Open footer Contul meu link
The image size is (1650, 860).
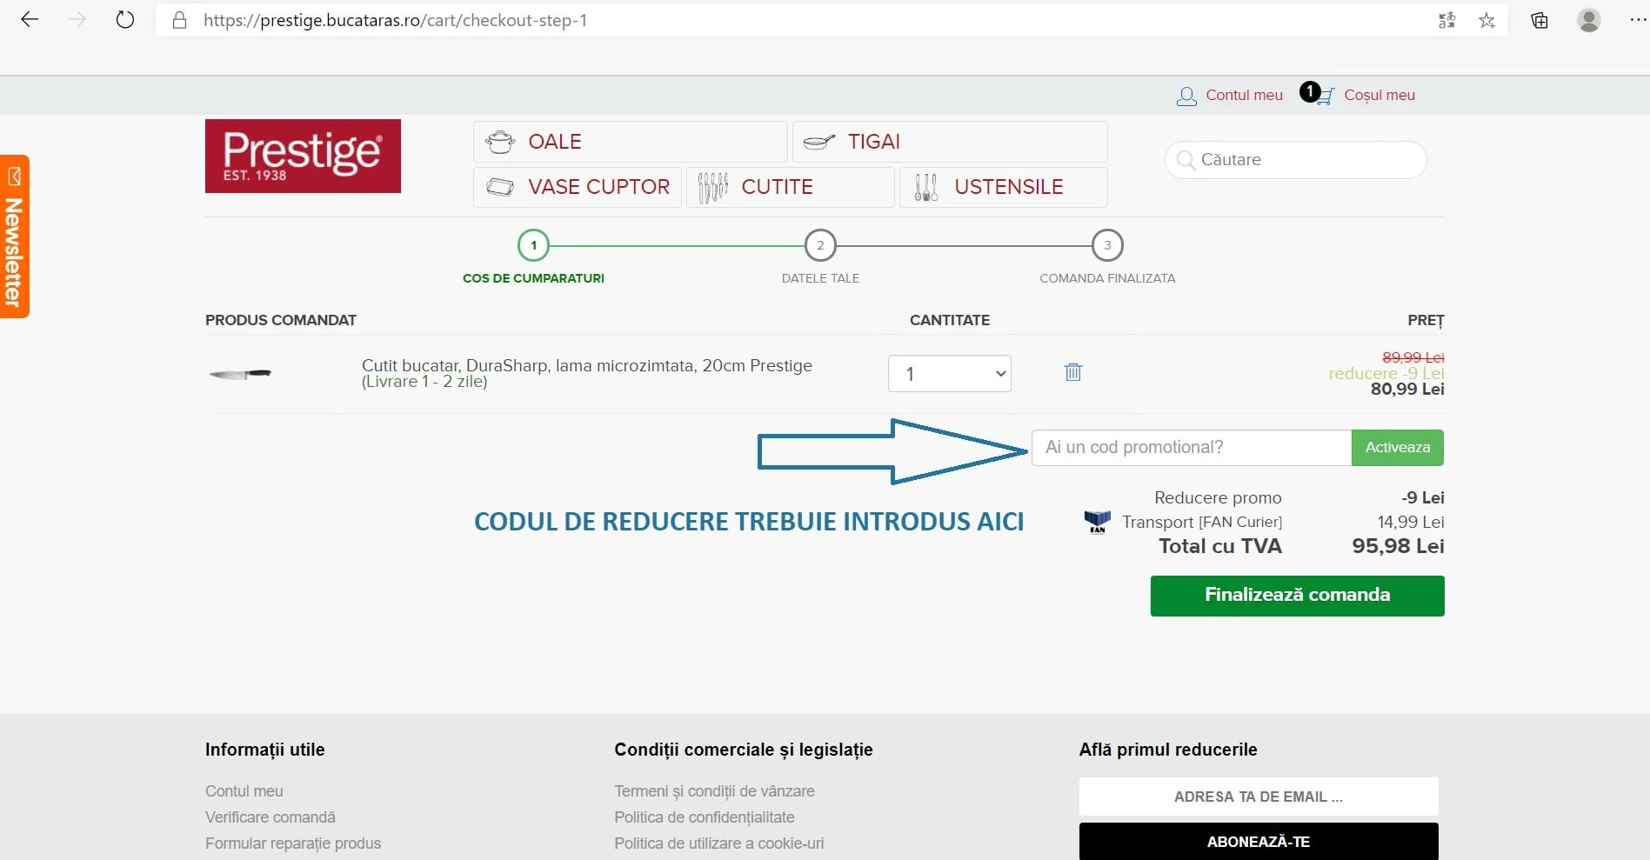click(x=244, y=791)
